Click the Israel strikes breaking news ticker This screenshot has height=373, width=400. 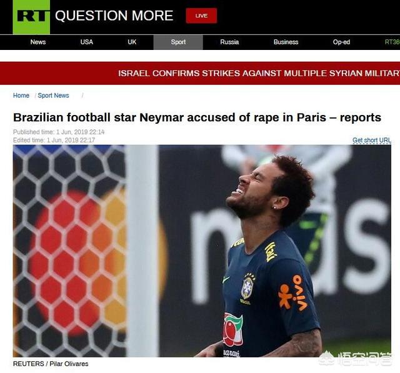(259, 74)
